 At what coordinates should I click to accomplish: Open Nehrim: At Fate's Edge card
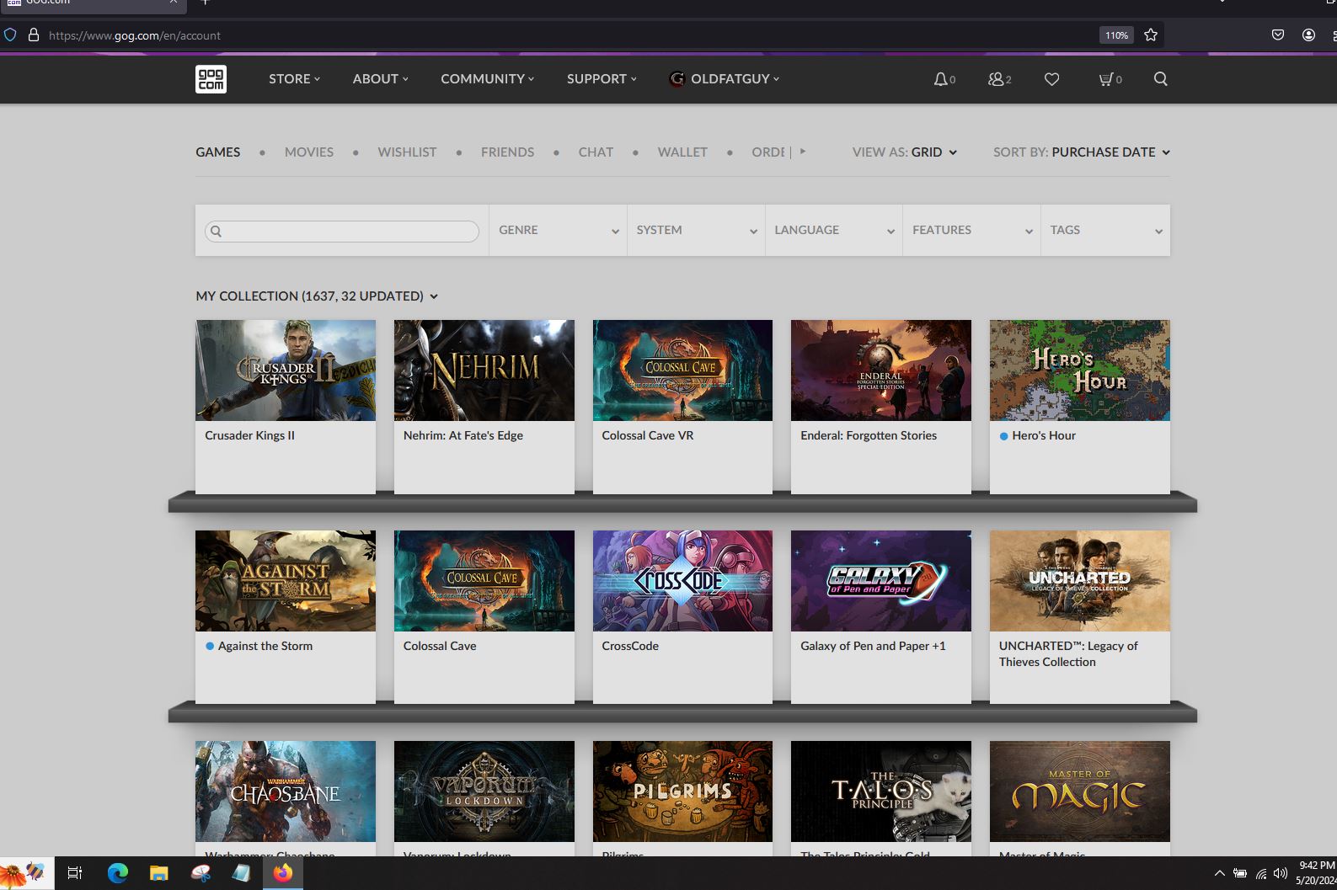pyautogui.click(x=484, y=406)
